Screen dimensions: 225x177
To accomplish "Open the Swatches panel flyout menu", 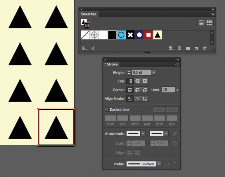I will pyautogui.click(x=212, y=14).
